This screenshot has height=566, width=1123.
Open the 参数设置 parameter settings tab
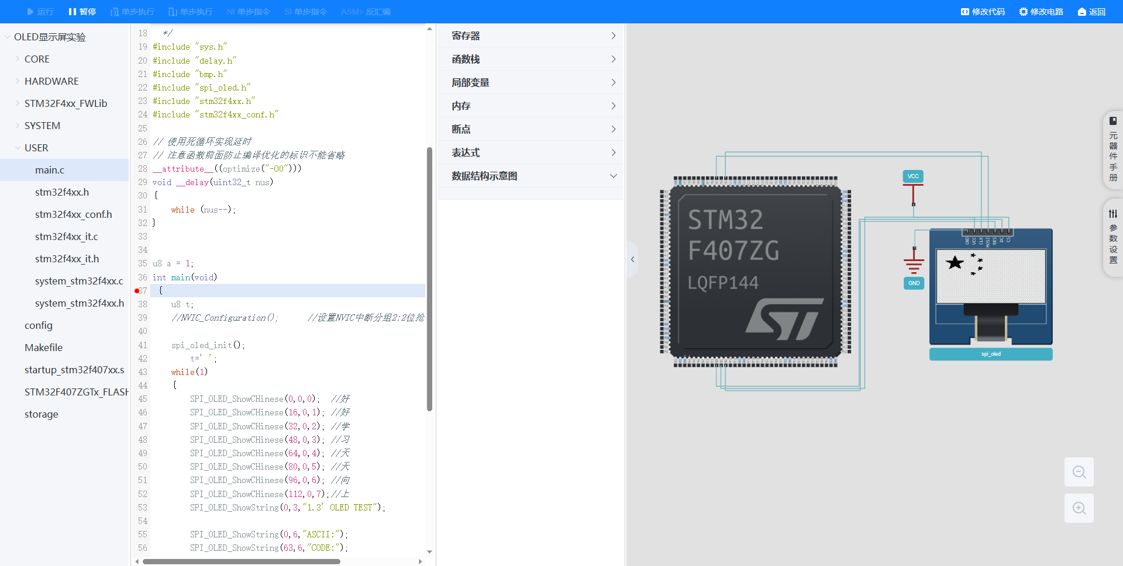[x=1113, y=237]
